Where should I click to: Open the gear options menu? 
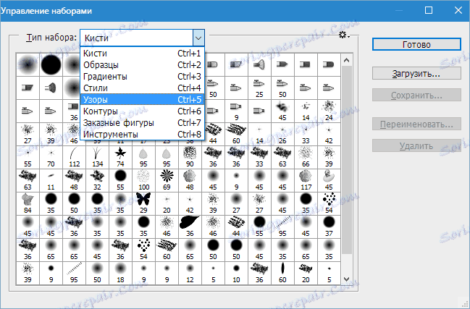point(344,35)
